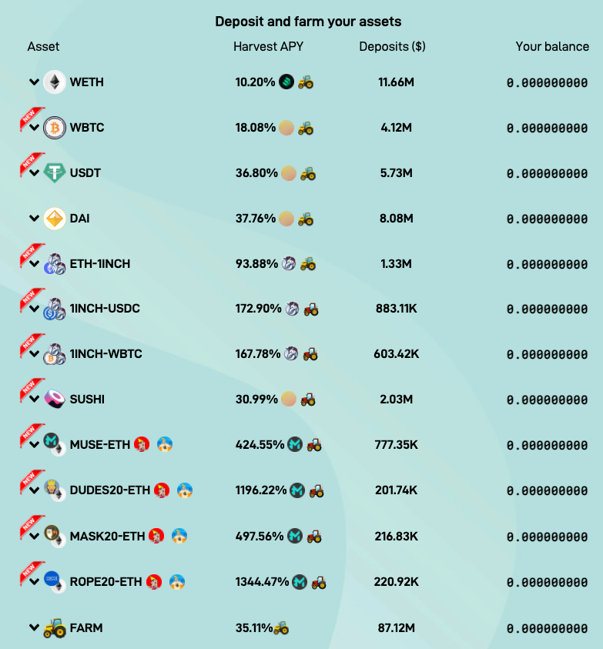
Task: Click the FARM tractor asset icon
Action: 55,628
